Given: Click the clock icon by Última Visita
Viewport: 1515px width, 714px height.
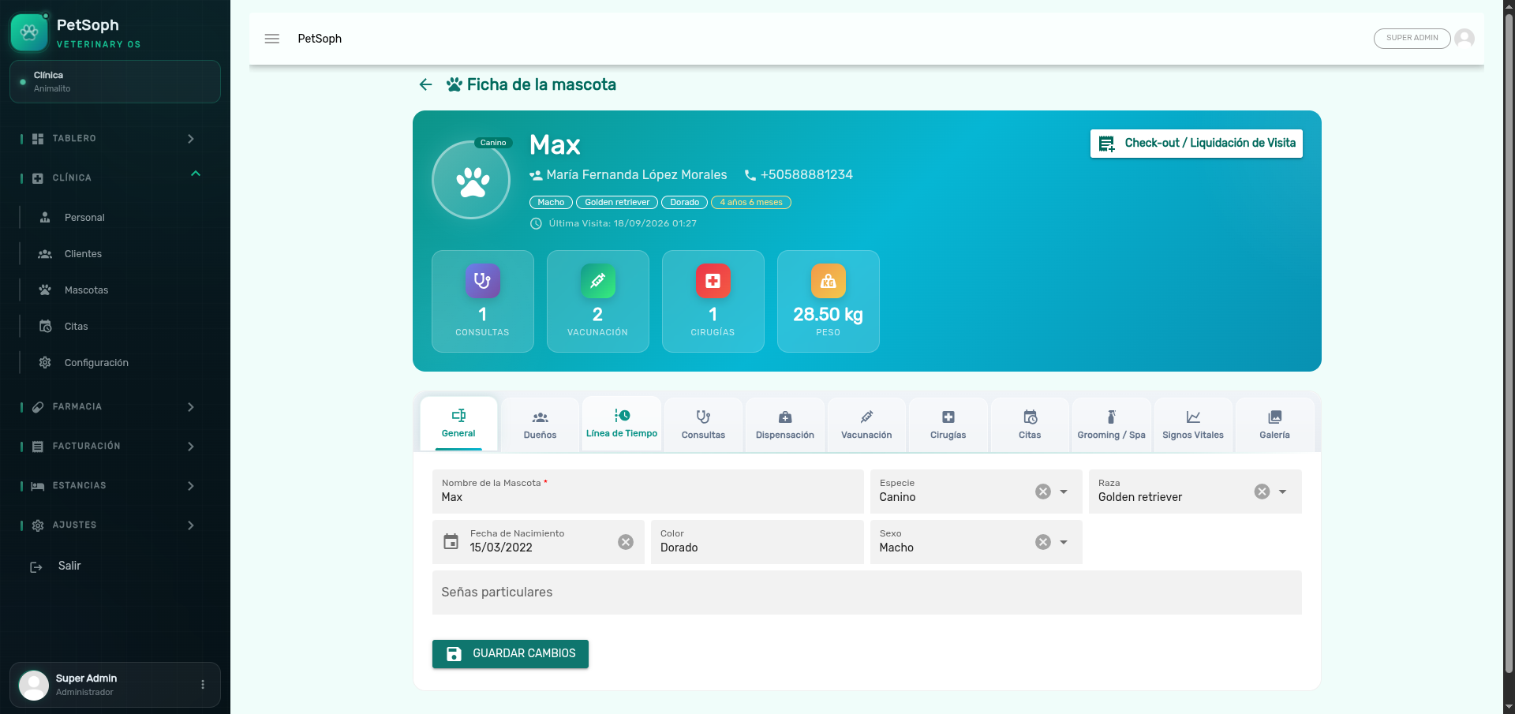Looking at the screenshot, I should pyautogui.click(x=536, y=223).
